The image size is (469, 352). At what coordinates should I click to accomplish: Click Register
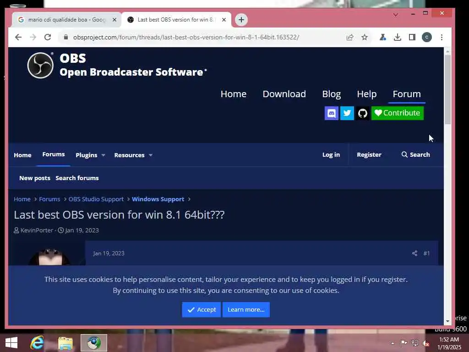click(369, 154)
